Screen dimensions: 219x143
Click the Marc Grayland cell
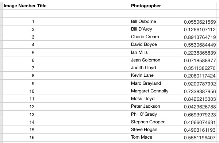[157, 83]
